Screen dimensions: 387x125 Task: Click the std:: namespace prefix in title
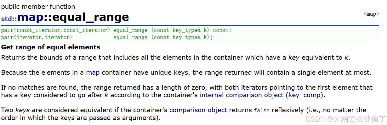tap(9, 18)
